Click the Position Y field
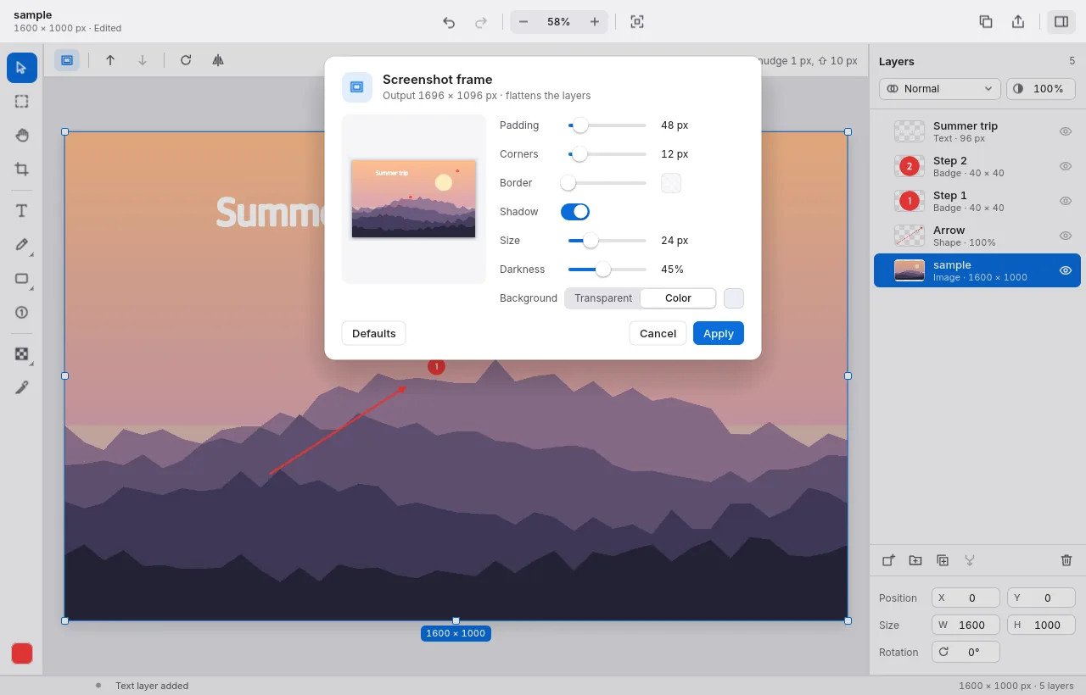 1041,598
